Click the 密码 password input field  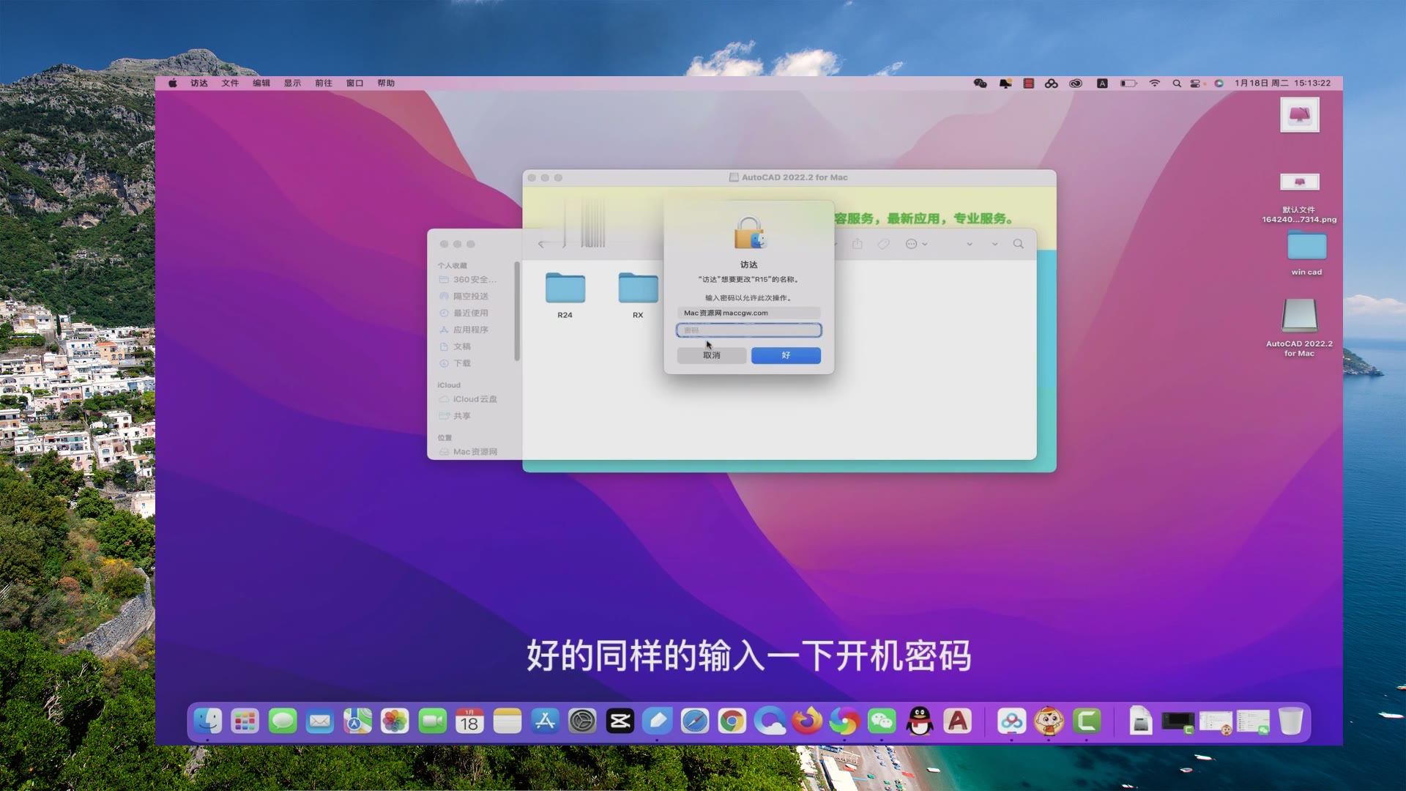(x=748, y=330)
